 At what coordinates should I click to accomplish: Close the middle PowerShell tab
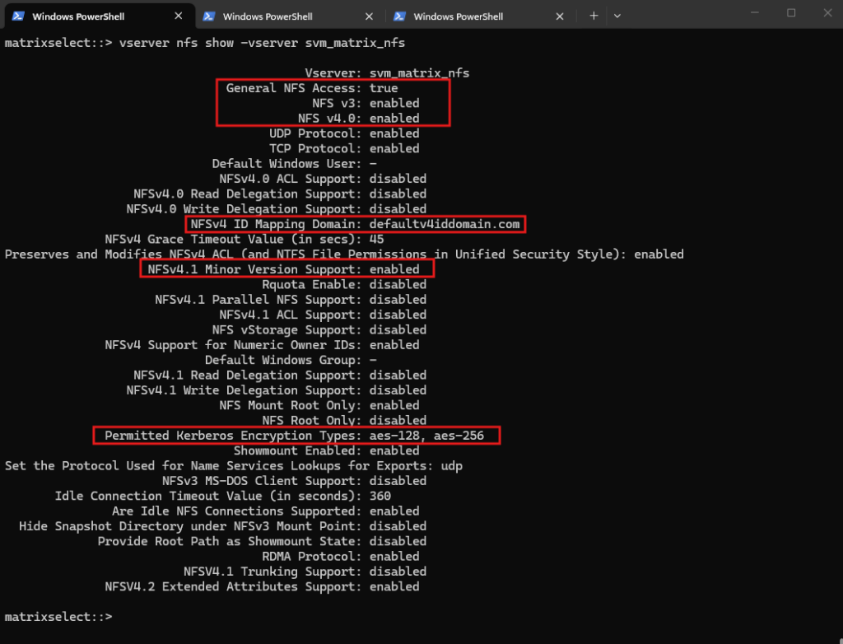tap(370, 16)
